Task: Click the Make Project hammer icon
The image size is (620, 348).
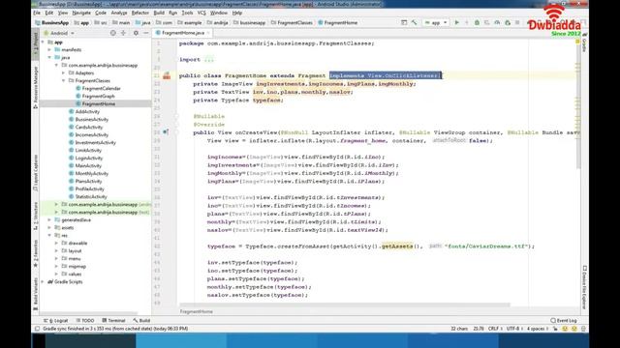Action: pyautogui.click(x=414, y=23)
